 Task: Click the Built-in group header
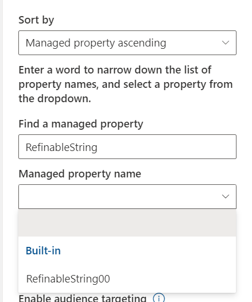(43, 250)
